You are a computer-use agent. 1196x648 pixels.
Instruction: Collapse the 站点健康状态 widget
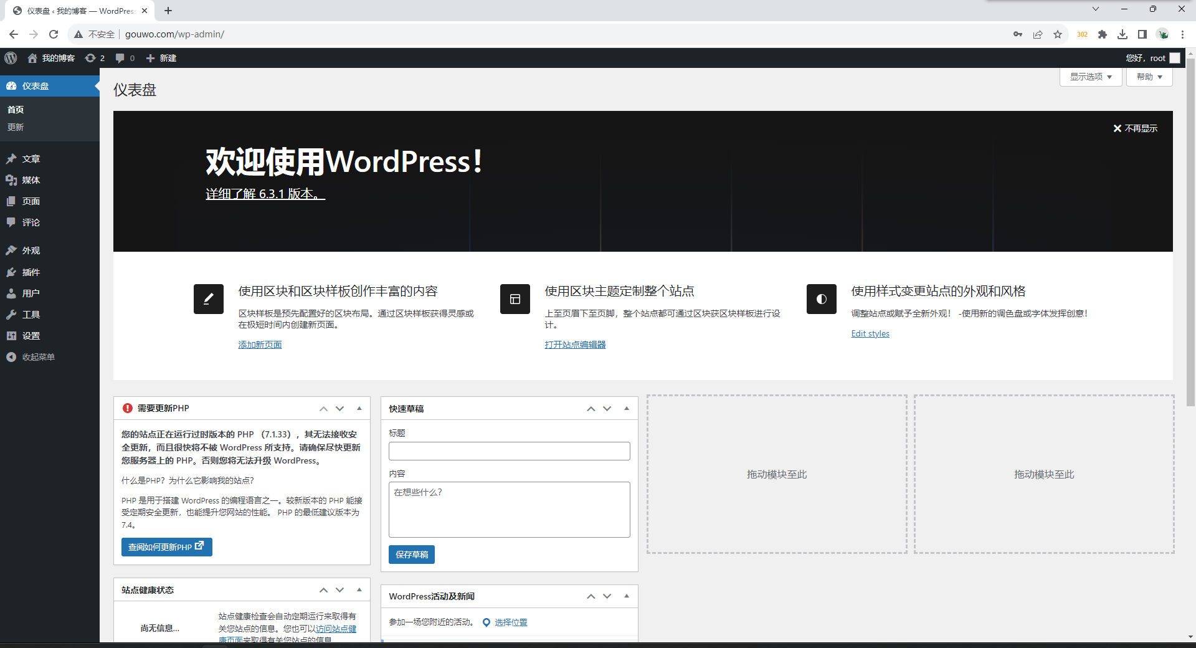tap(359, 589)
